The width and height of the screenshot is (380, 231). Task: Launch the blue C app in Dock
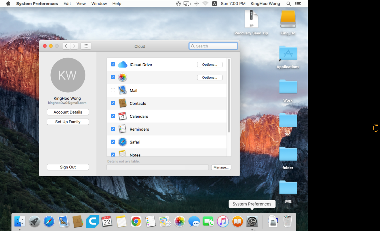click(x=92, y=221)
